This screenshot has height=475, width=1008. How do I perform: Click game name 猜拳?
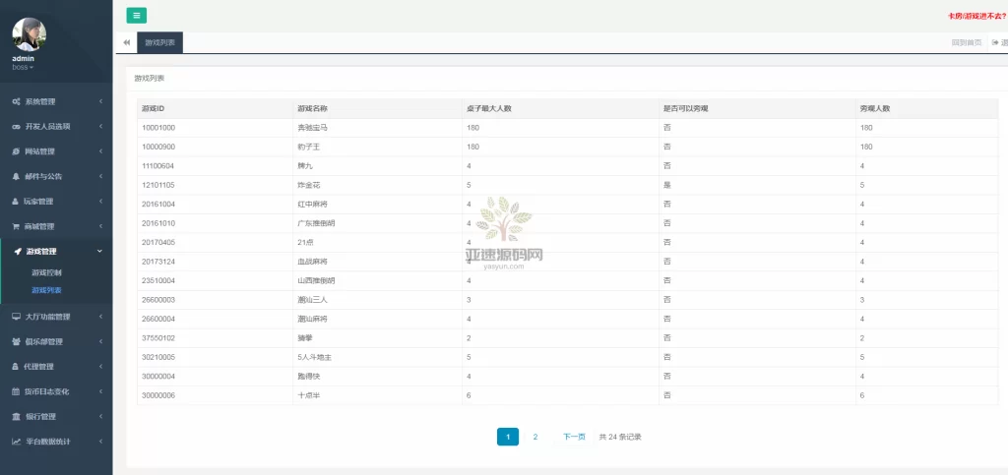305,338
